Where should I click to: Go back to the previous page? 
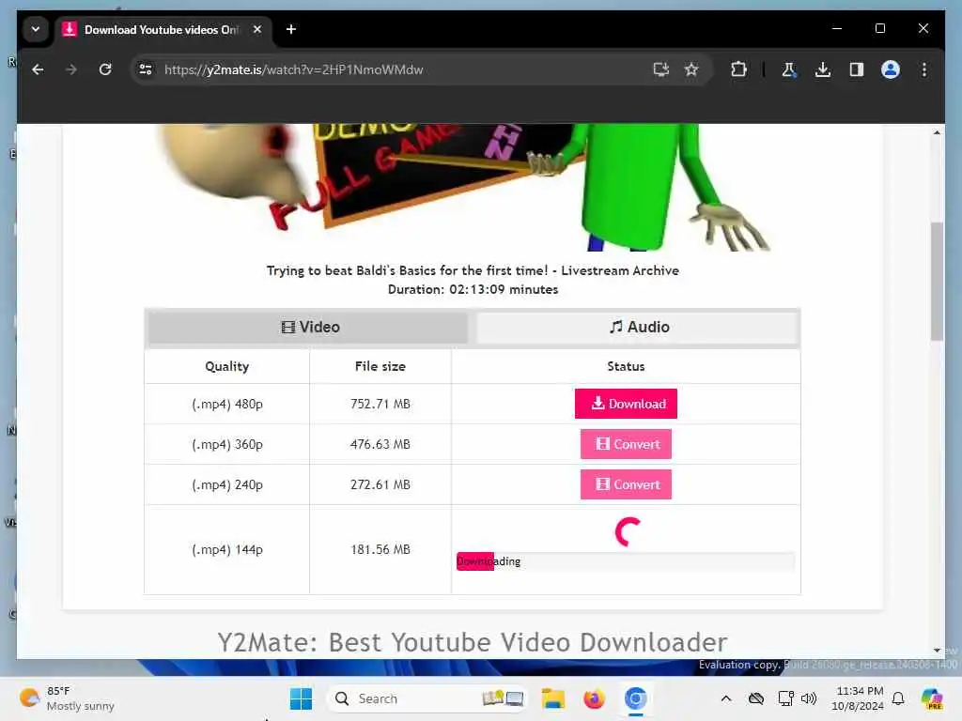pyautogui.click(x=38, y=69)
